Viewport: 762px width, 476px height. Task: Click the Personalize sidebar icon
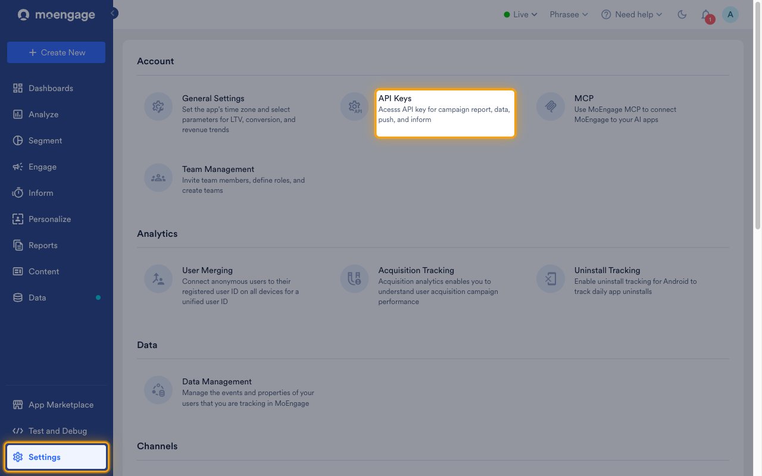tap(18, 219)
